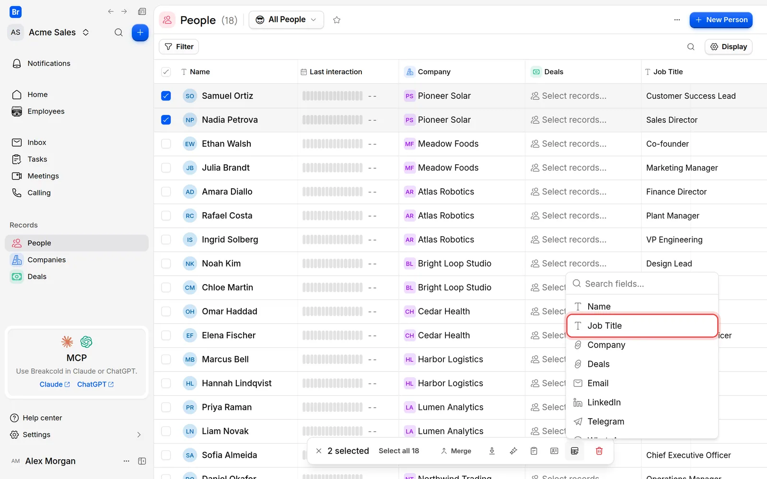The image size is (767, 479).
Task: Click the blue plus create button
Action: tap(140, 33)
